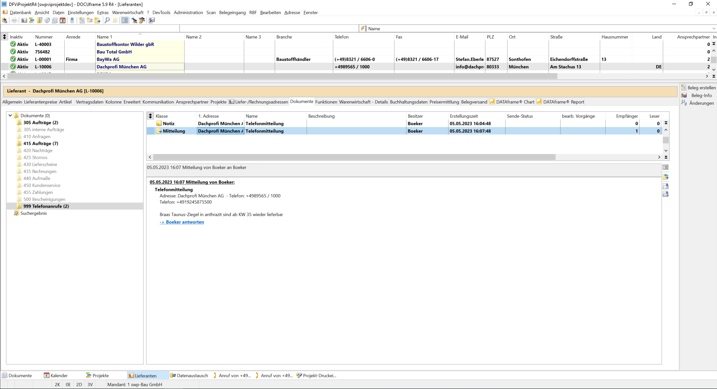Screen dimensions: 717x389
Task: Open the Belegeingang menu
Action: [232, 13]
